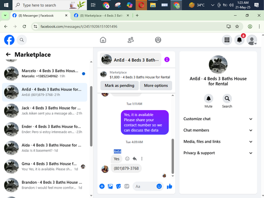Click the Aa message input field
The image size is (264, 198).
144,186
